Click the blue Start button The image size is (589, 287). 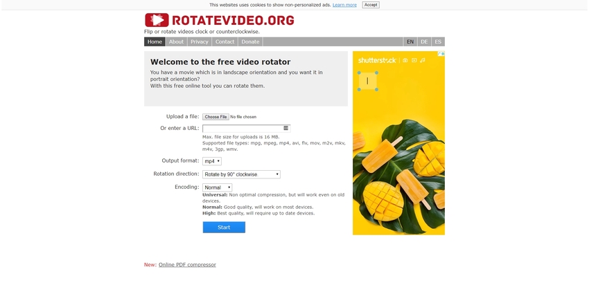(x=224, y=228)
